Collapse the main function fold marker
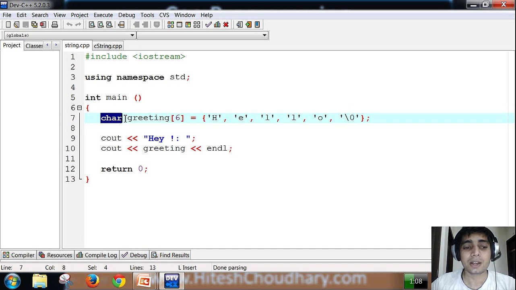The image size is (516, 290). pyautogui.click(x=79, y=108)
